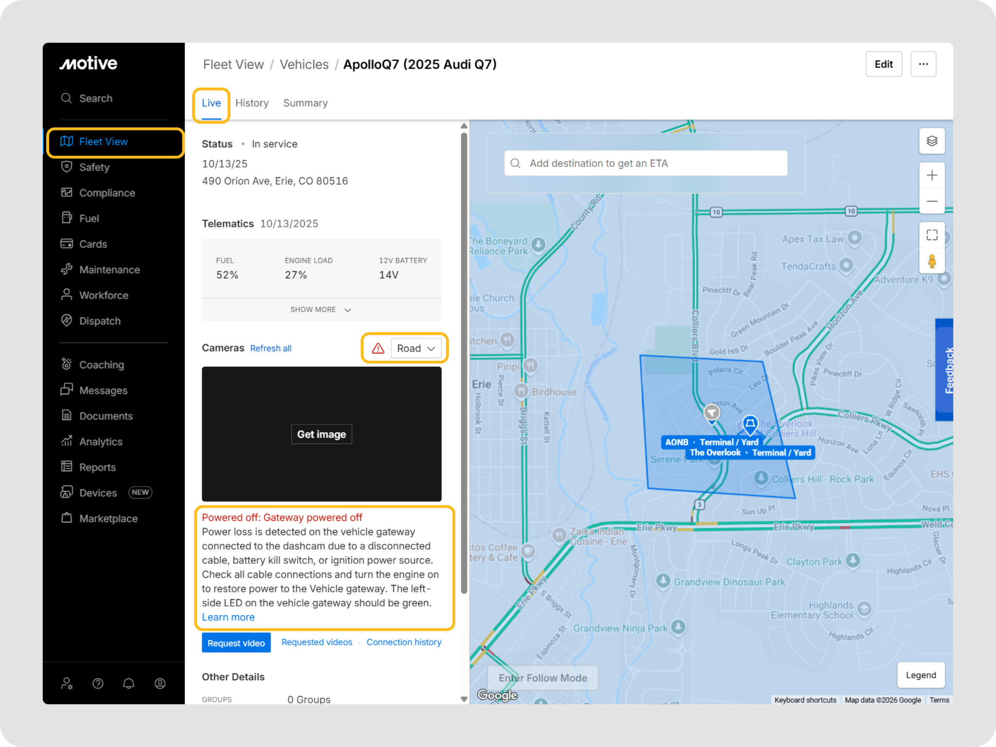The image size is (996, 747).
Task: Click the Request video button
Action: pyautogui.click(x=236, y=643)
